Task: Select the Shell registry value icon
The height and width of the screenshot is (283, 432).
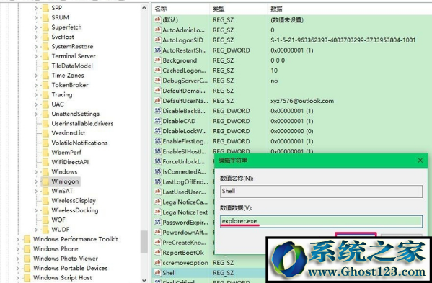Action: tap(158, 272)
